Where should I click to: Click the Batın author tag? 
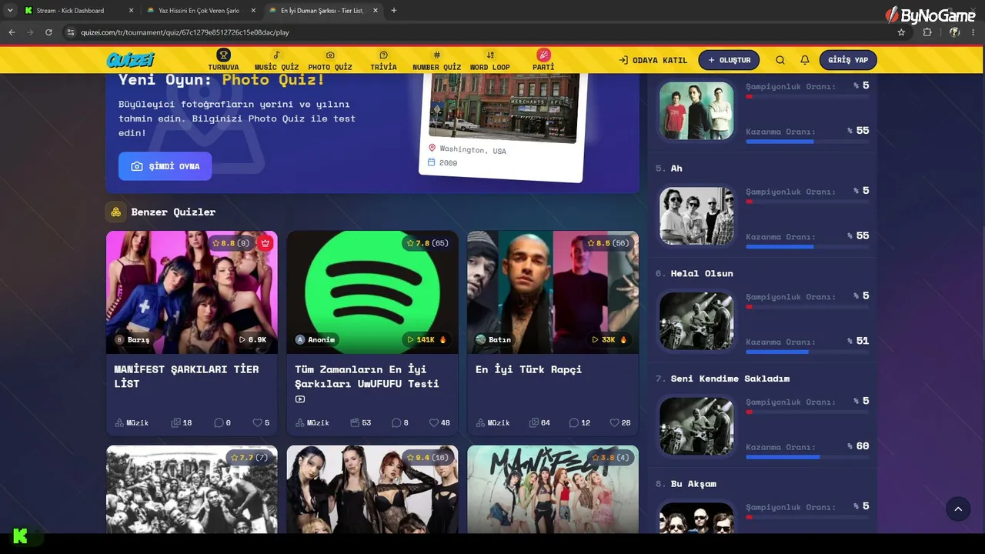[493, 339]
